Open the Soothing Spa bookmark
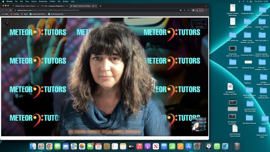Viewport: 270px width, 152px height. [x=56, y=14]
